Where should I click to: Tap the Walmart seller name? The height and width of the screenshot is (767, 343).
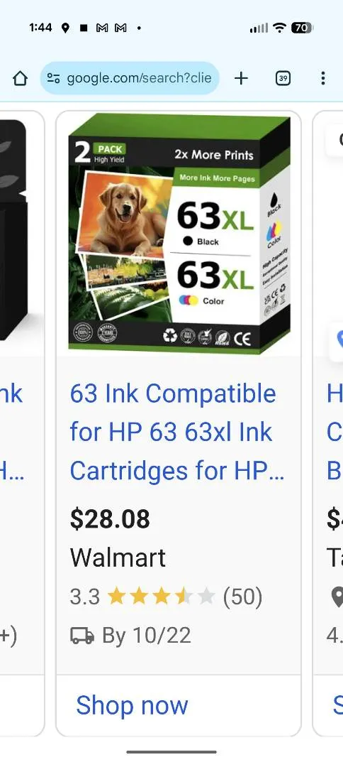click(118, 557)
